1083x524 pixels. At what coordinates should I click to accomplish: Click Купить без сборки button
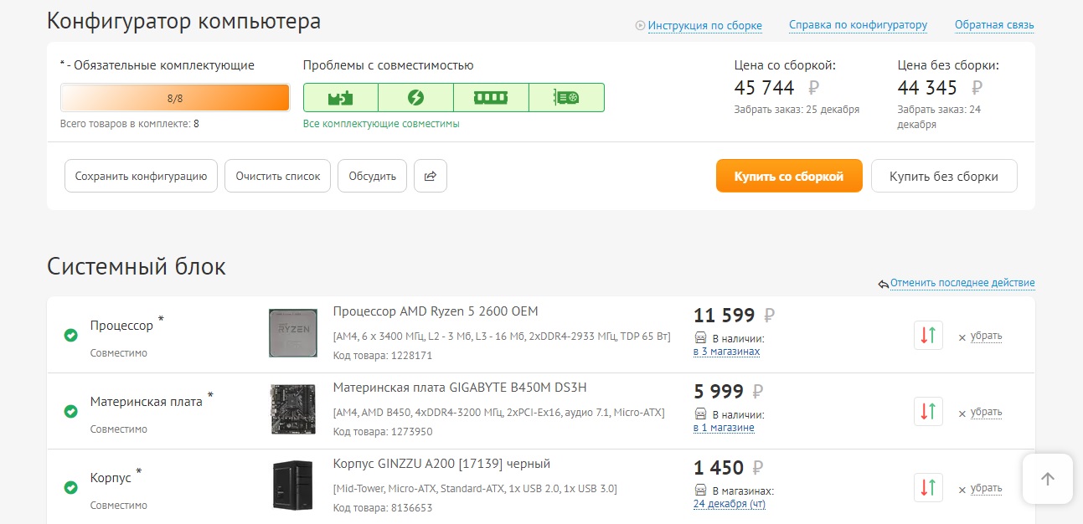point(944,176)
